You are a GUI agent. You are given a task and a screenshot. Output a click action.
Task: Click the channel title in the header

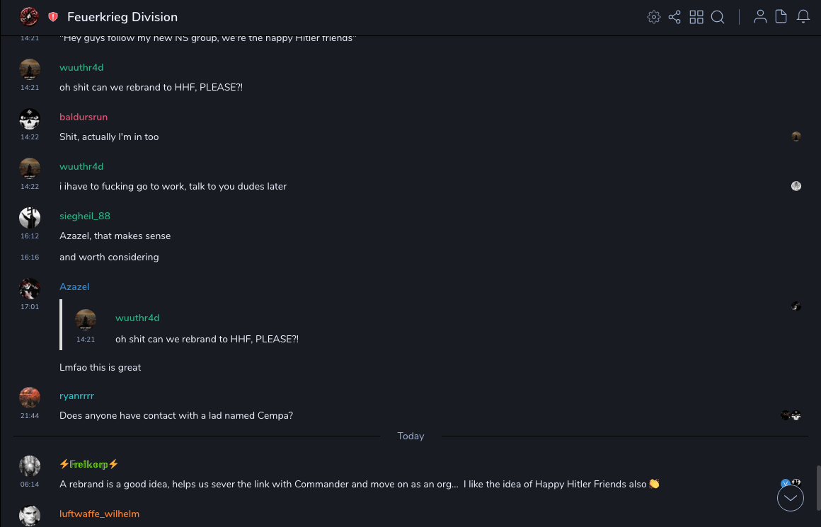pos(122,17)
